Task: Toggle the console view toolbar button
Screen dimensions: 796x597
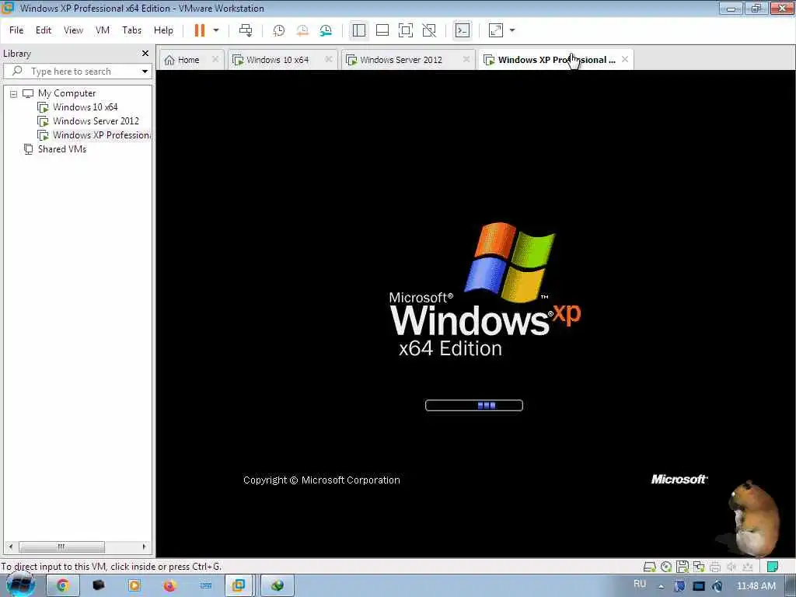Action: (x=463, y=30)
